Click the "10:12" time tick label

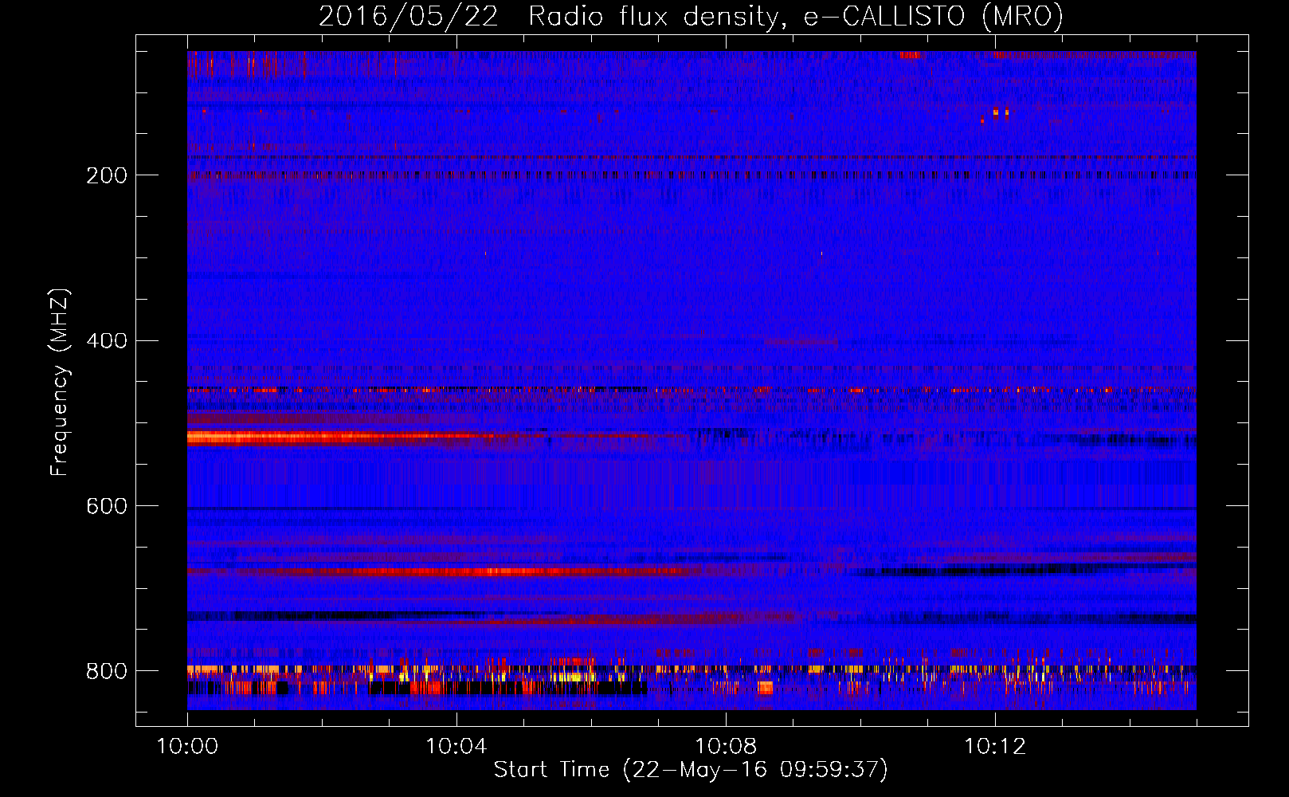[995, 747]
